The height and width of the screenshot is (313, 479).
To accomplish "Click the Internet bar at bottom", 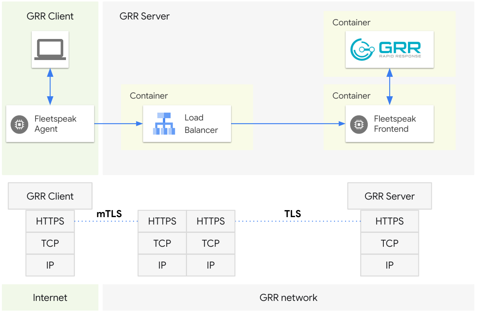I will (50, 298).
